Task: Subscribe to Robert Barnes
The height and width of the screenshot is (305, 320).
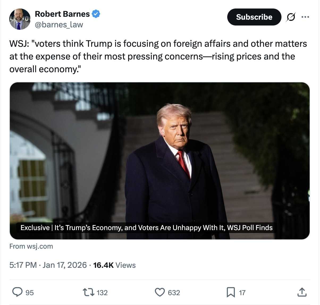Action: click(254, 17)
